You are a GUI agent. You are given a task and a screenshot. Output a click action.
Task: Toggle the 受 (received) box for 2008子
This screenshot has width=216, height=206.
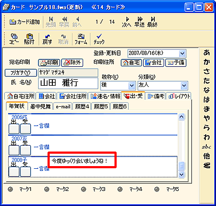25,171
